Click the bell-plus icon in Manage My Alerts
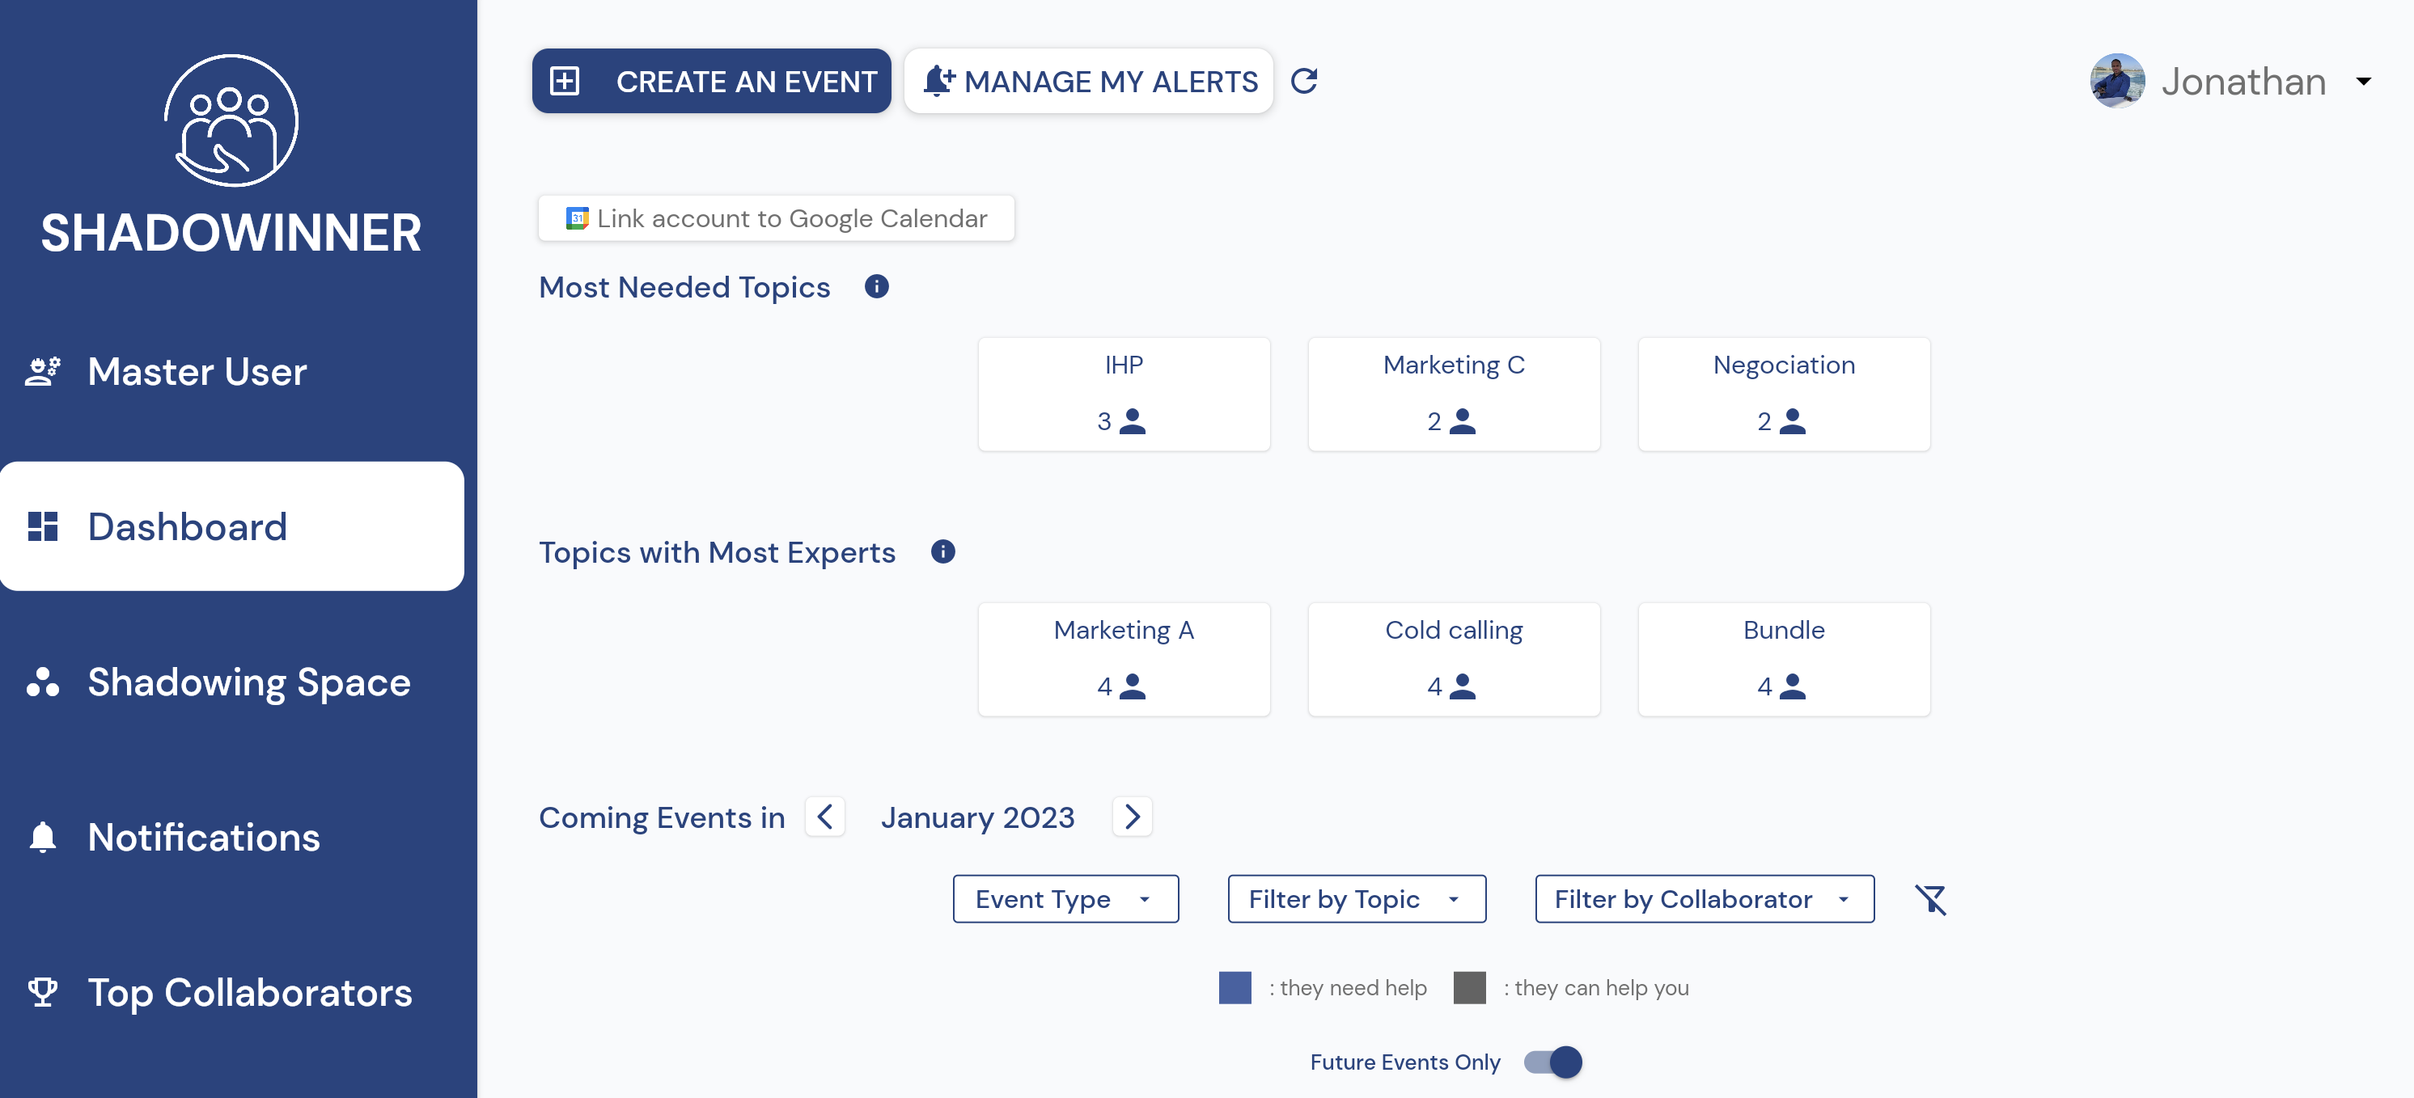Image resolution: width=2414 pixels, height=1098 pixels. (939, 81)
